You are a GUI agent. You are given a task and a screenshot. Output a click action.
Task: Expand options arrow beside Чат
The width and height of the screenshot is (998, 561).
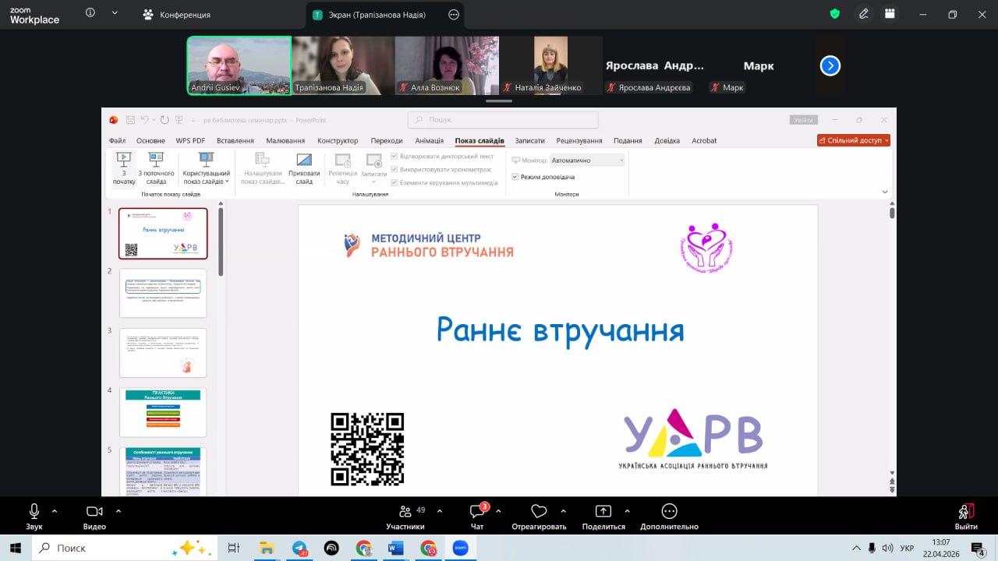[x=498, y=511]
